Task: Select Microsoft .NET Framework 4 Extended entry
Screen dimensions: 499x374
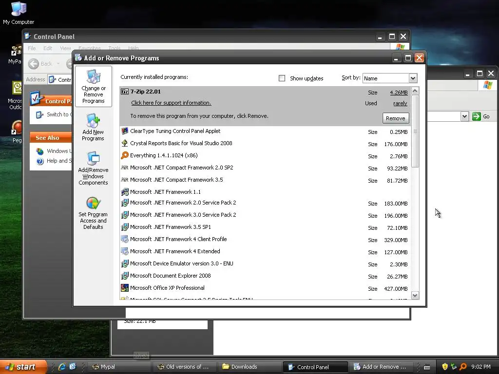Action: click(265, 252)
